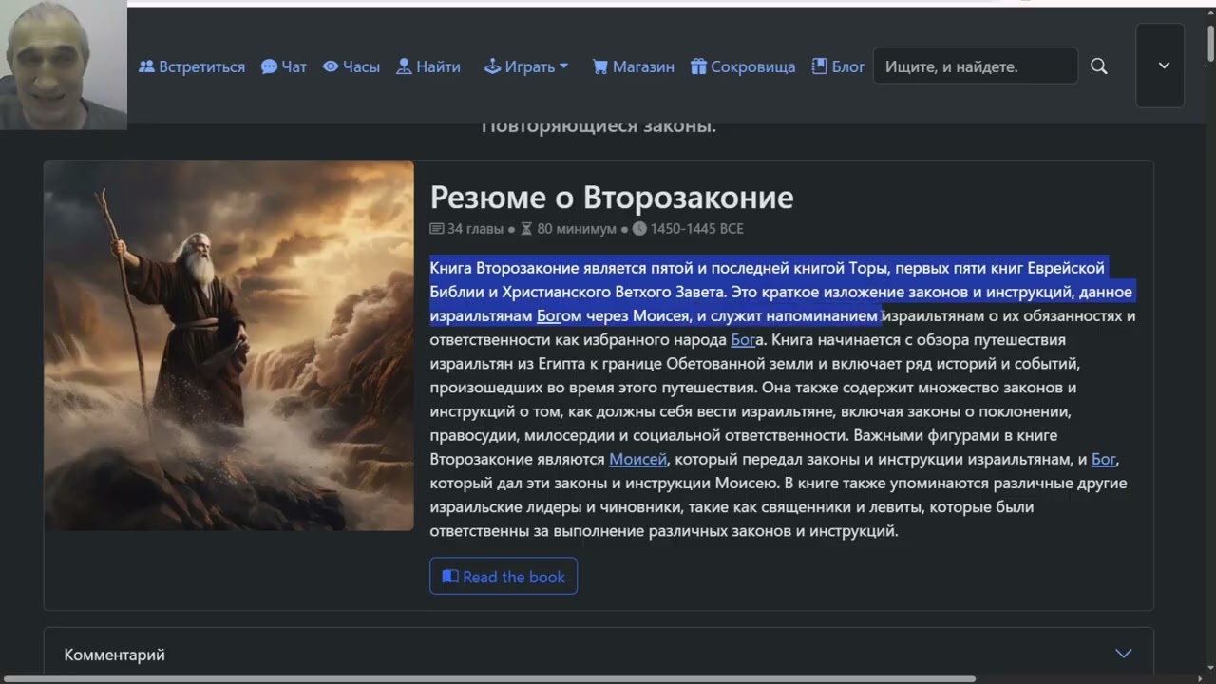Focus the 'Ищите, и найдете.' search field
The width and height of the screenshot is (1216, 684).
tap(976, 66)
